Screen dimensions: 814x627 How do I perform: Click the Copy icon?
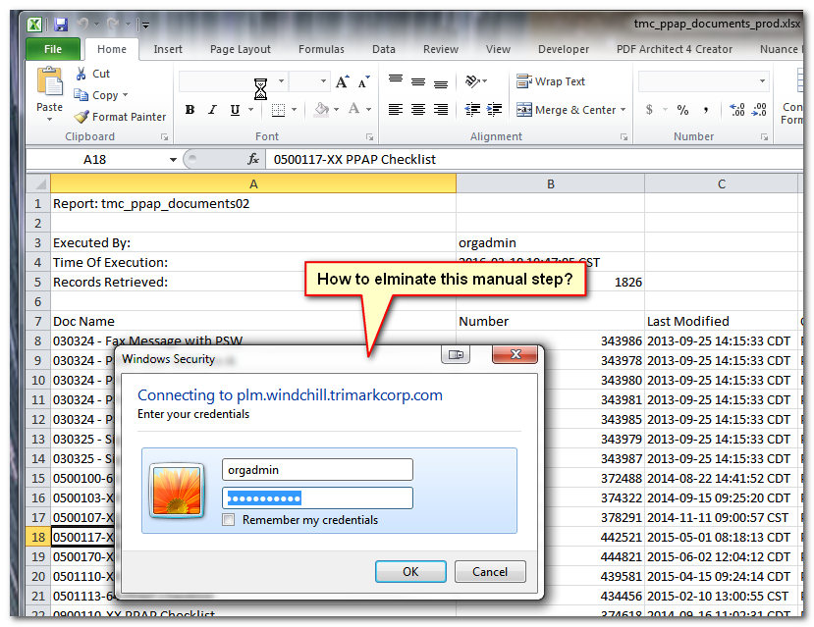click(x=81, y=95)
